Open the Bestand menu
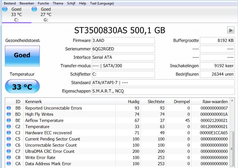The image size is (238, 168). (10, 3)
